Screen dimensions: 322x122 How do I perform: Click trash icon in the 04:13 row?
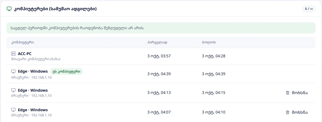[288, 93]
